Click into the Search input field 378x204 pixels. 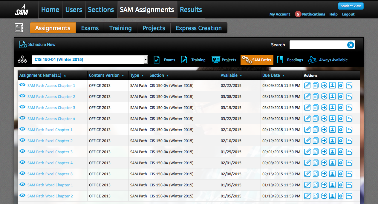[318, 45]
